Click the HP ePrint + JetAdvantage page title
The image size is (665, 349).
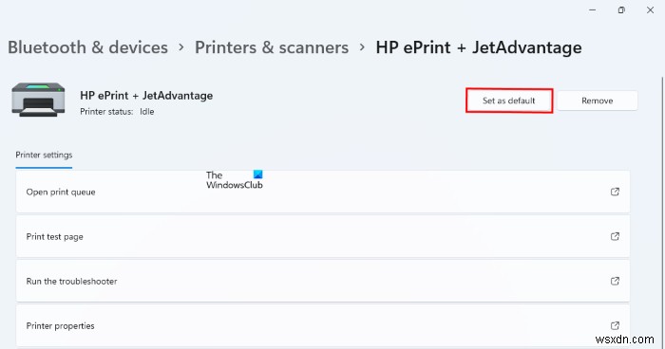pos(479,47)
